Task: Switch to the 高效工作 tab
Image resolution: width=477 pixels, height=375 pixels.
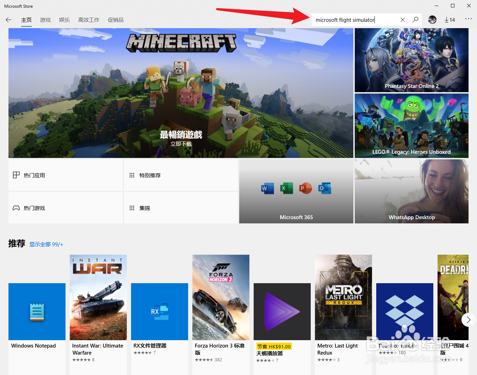Action: (89, 20)
